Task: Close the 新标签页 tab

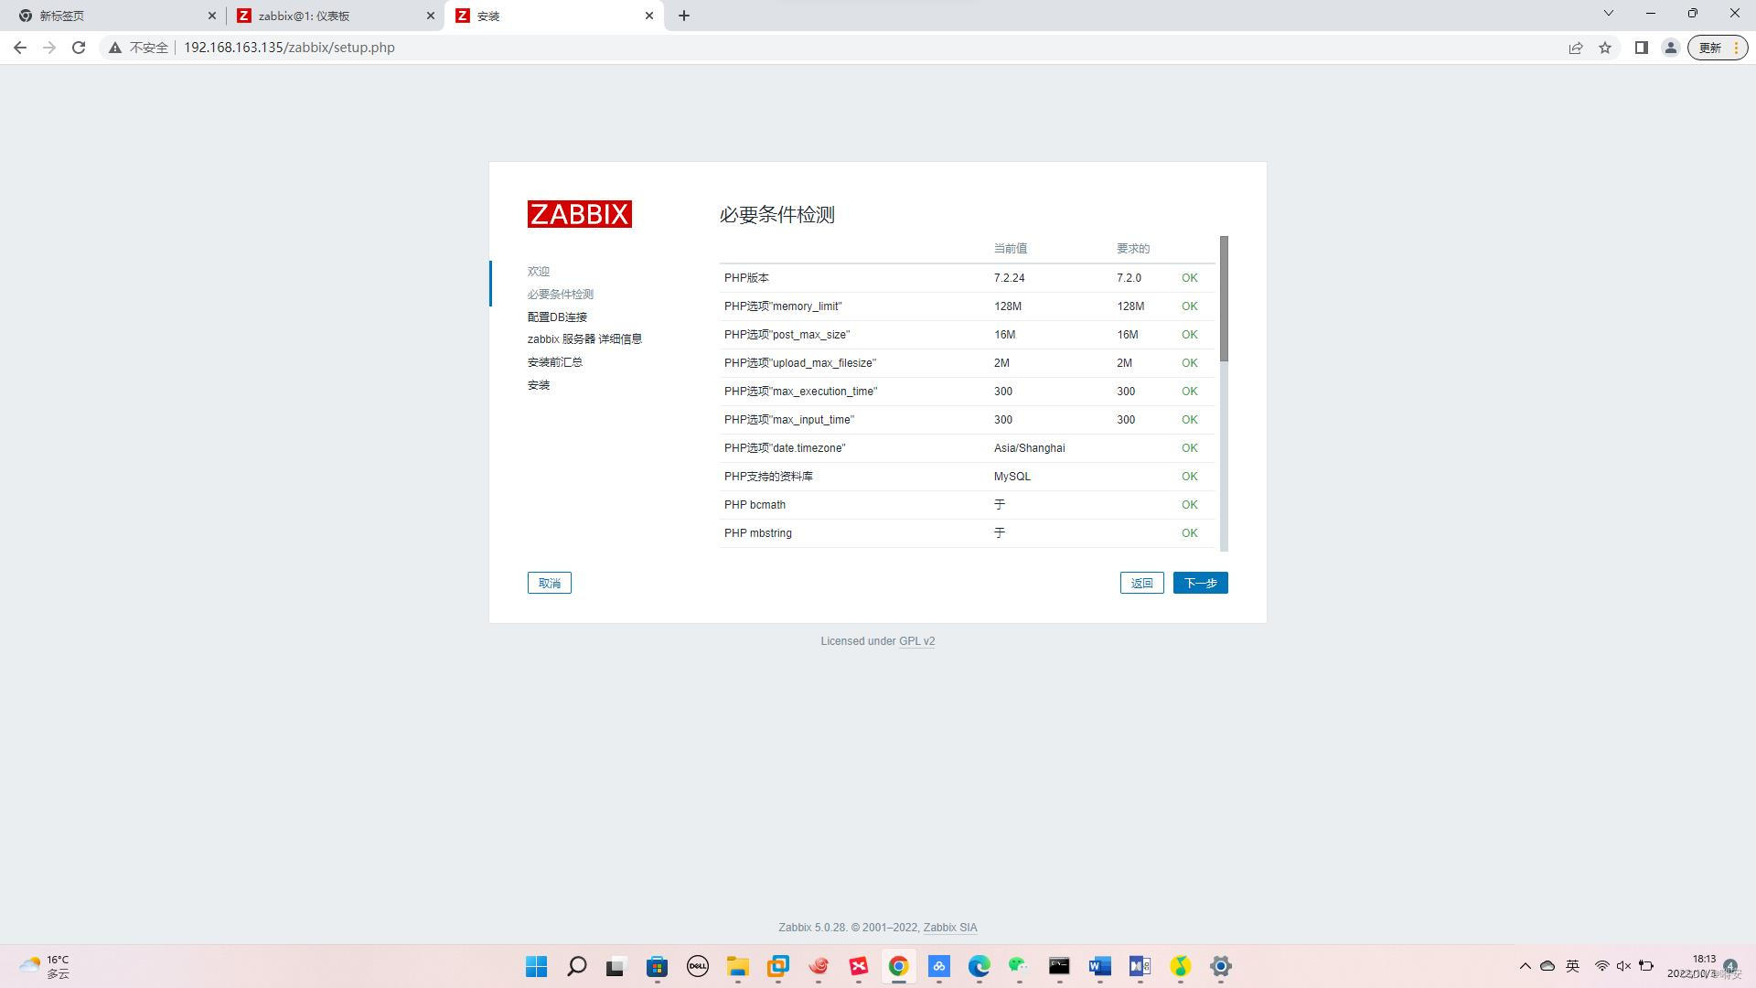Action: tap(212, 16)
